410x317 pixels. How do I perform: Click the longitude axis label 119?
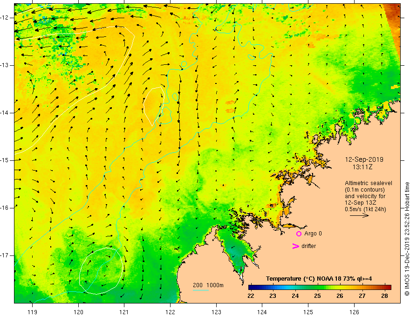coord(33,312)
